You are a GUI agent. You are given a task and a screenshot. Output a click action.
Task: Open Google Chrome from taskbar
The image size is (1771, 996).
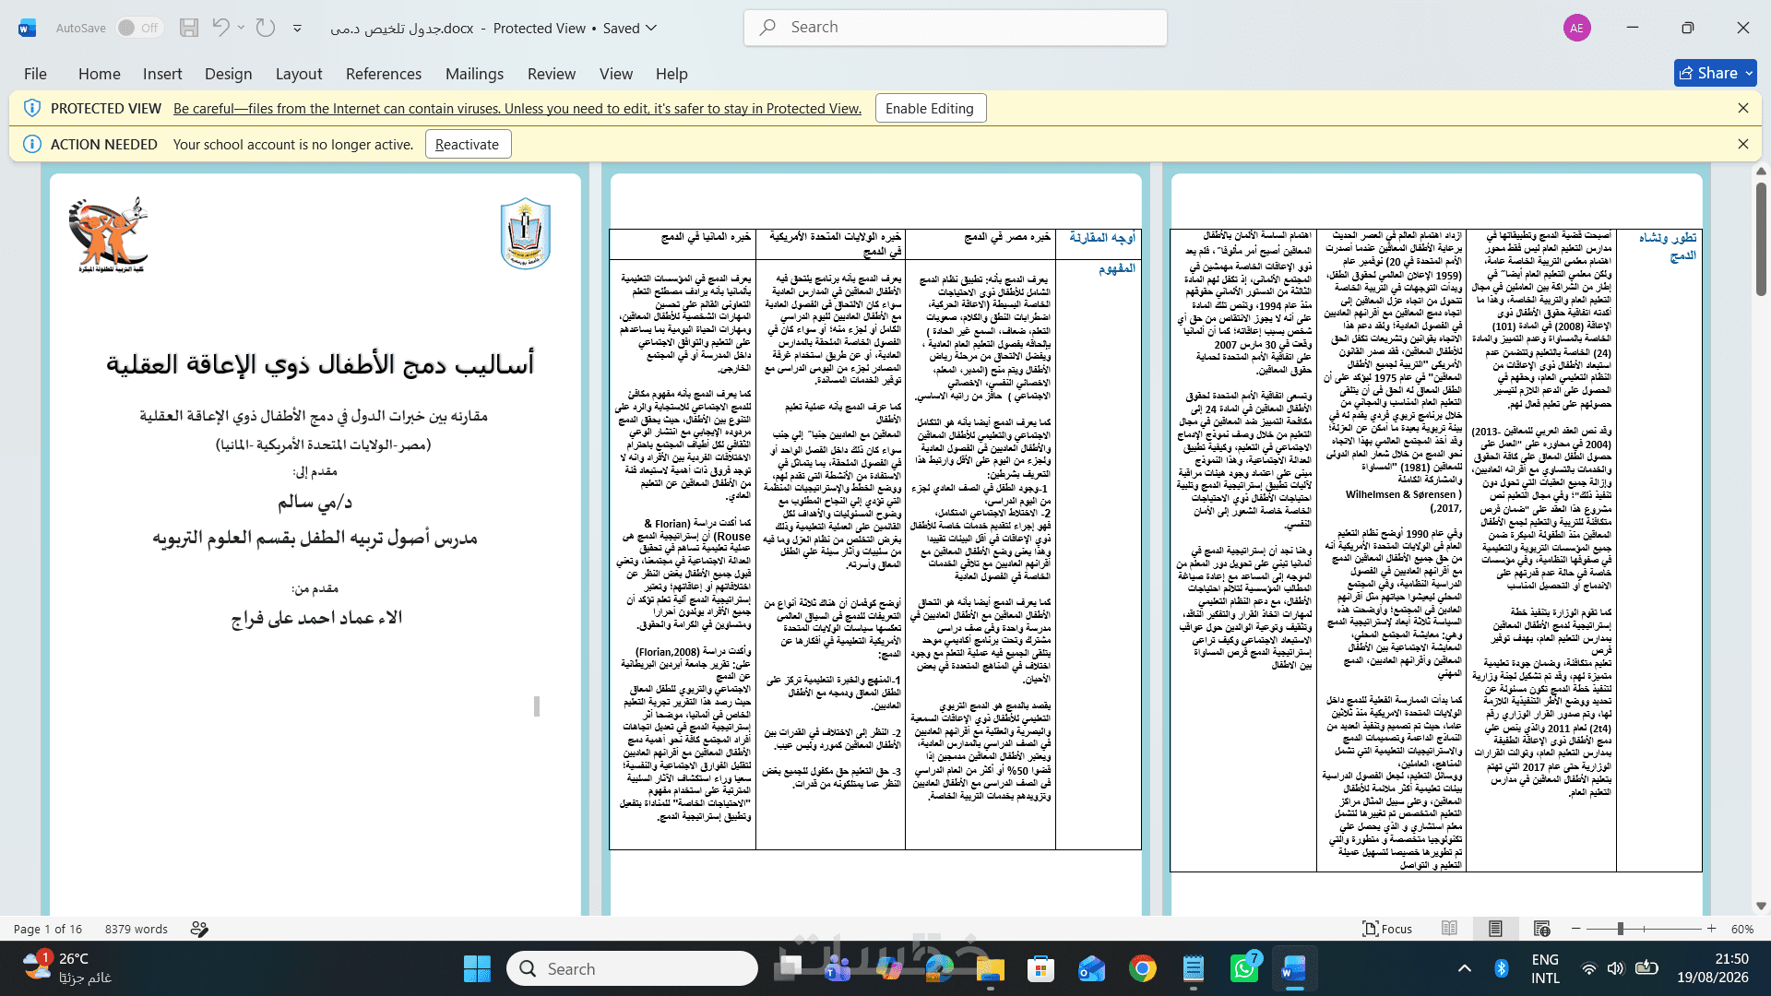[1142, 969]
